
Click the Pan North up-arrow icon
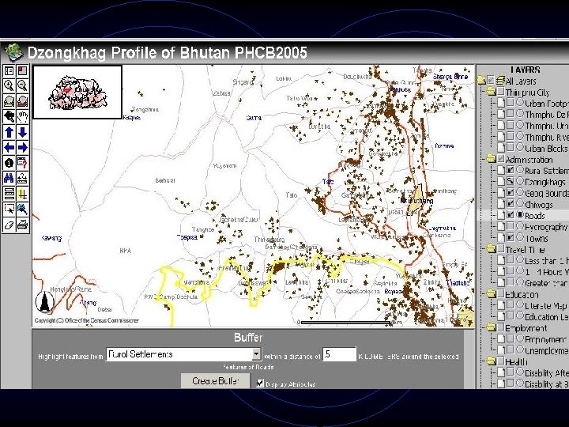point(9,132)
